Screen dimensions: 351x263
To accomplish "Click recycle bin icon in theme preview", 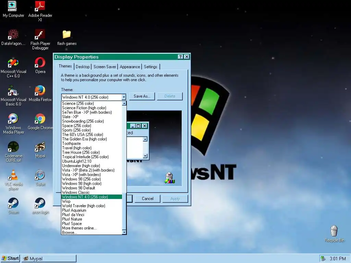I will [x=170, y=178].
